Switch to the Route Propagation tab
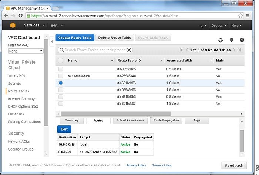Viewport: 259px width, 175px height. pos(166,121)
